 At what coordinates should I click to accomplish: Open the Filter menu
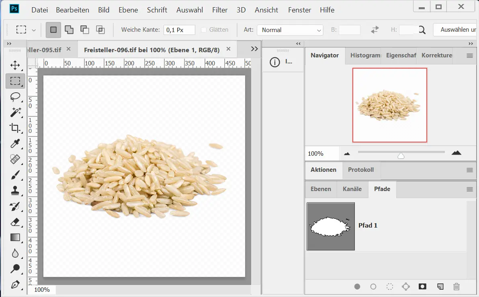[x=220, y=10]
